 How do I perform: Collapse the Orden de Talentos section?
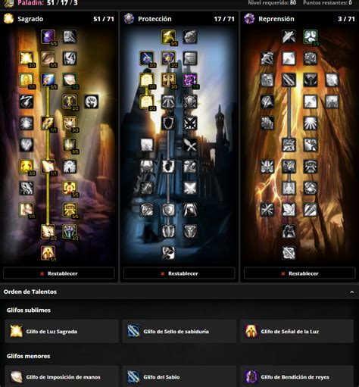351,292
